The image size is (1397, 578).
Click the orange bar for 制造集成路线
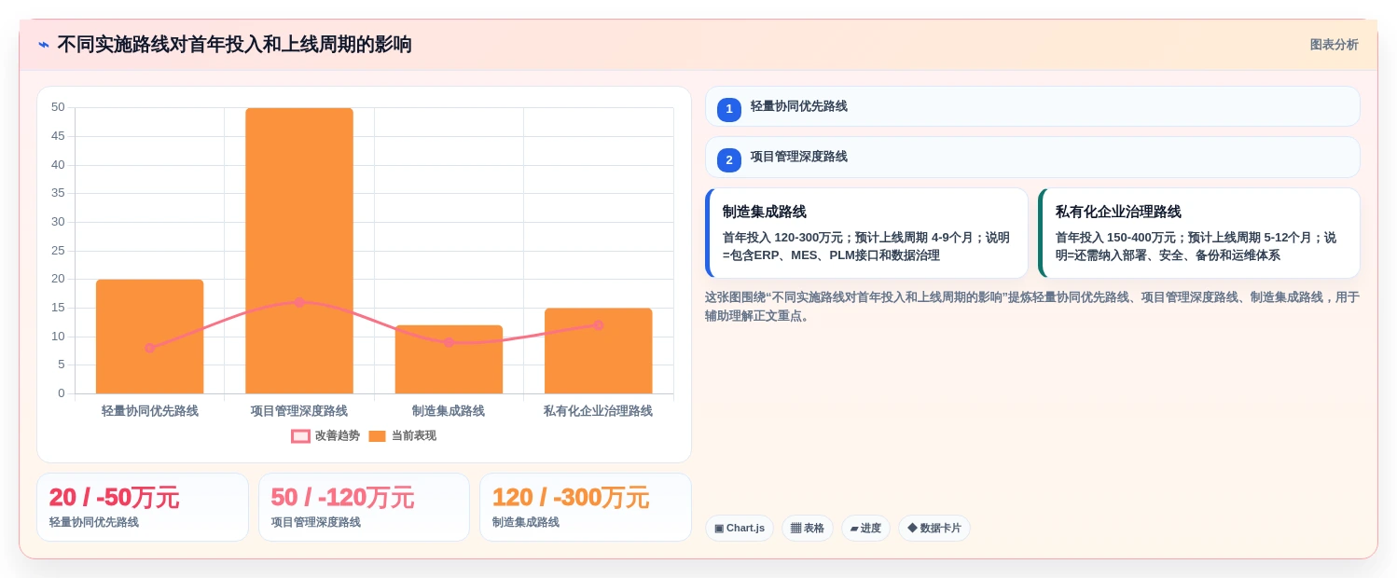coord(449,360)
